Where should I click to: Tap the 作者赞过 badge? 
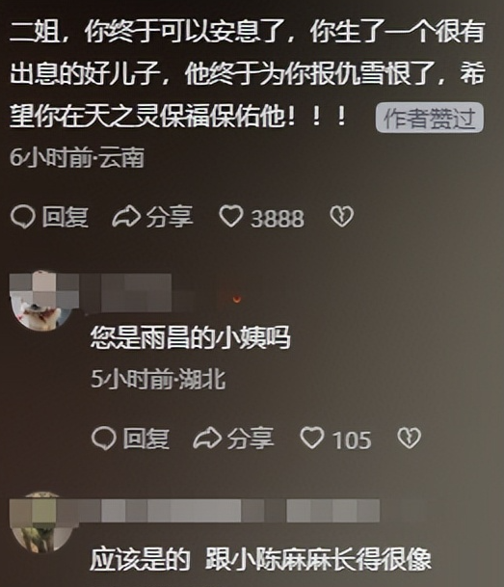coord(430,118)
